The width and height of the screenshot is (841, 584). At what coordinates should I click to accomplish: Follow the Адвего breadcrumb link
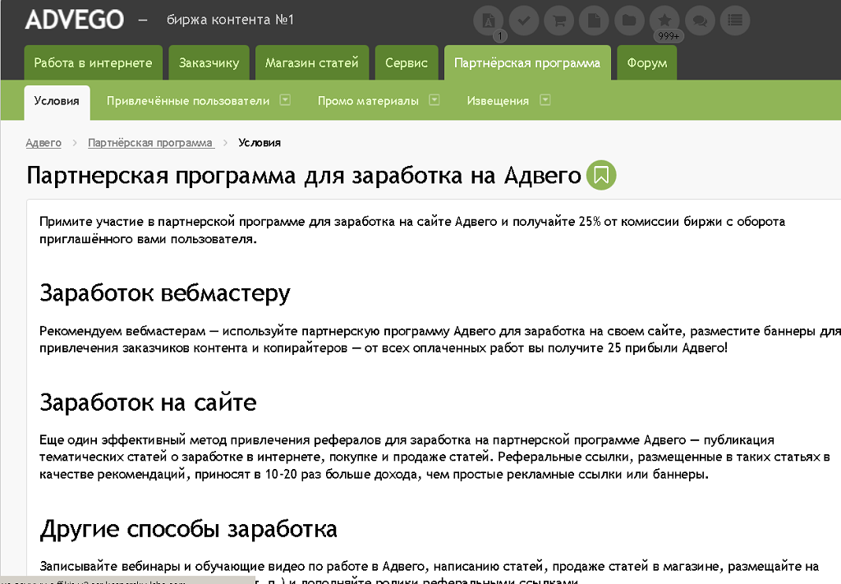tap(44, 143)
